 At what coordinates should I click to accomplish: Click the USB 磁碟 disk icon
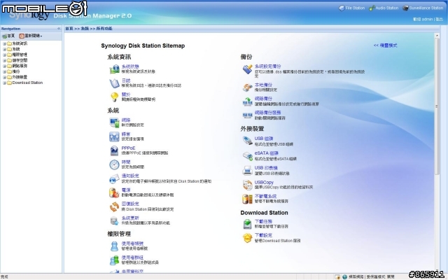point(247,141)
